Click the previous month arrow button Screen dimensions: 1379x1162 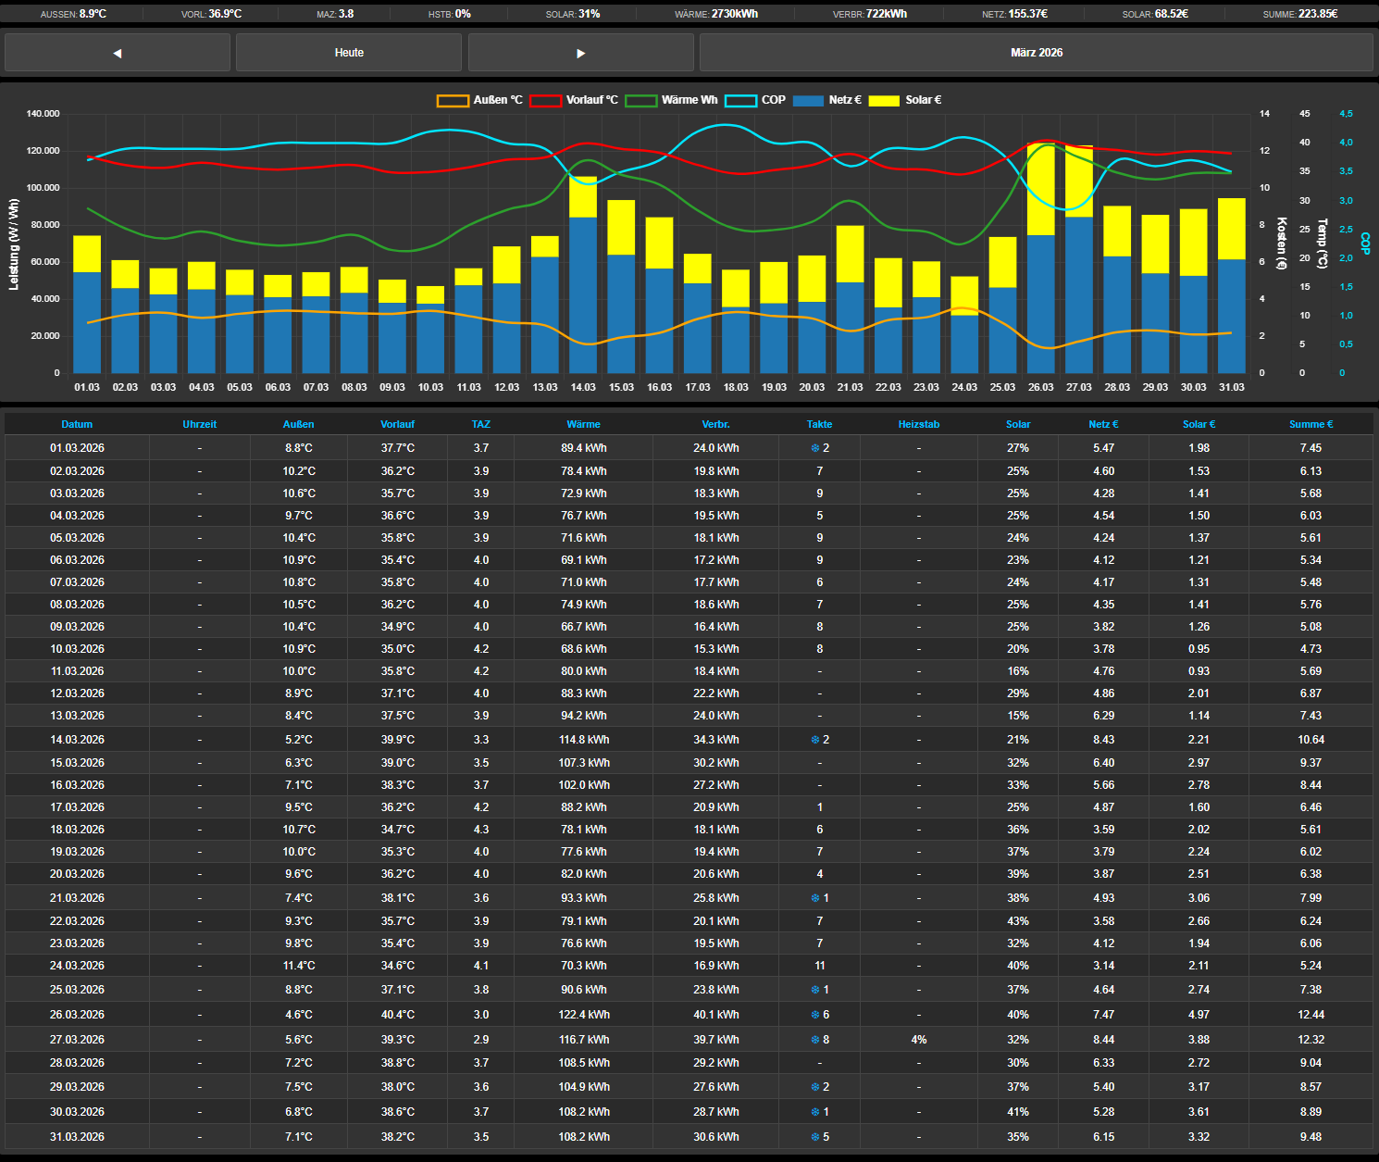point(118,53)
